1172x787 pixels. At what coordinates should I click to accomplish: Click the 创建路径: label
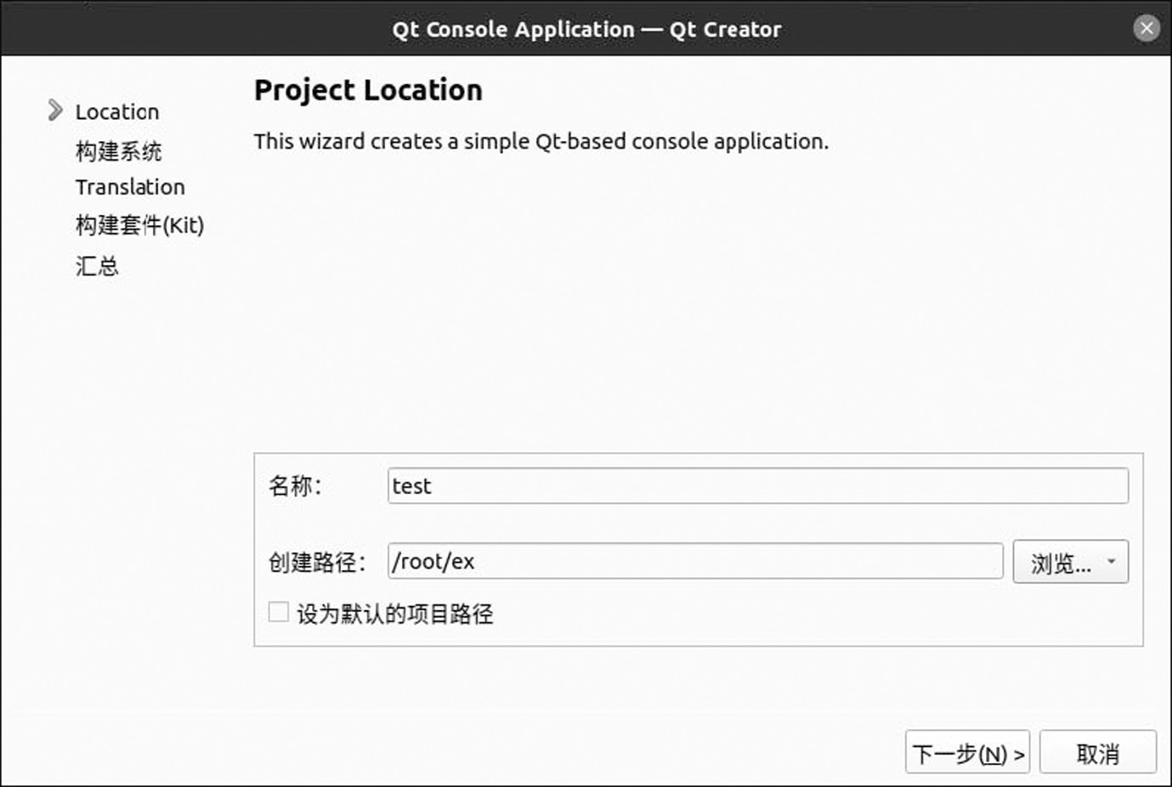click(317, 562)
